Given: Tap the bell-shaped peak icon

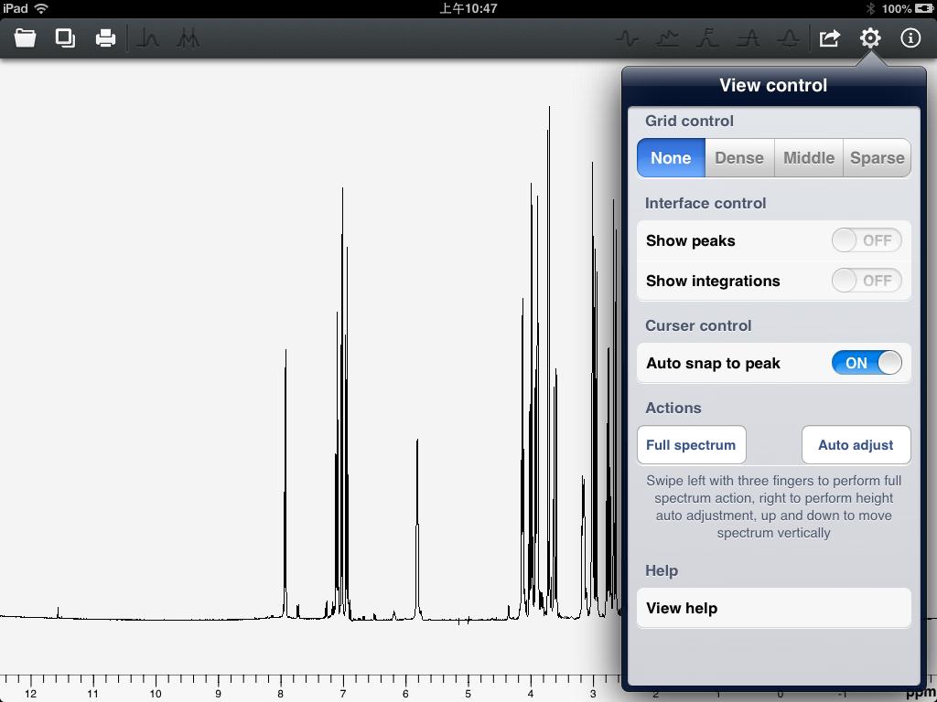Looking at the screenshot, I should coord(789,38).
